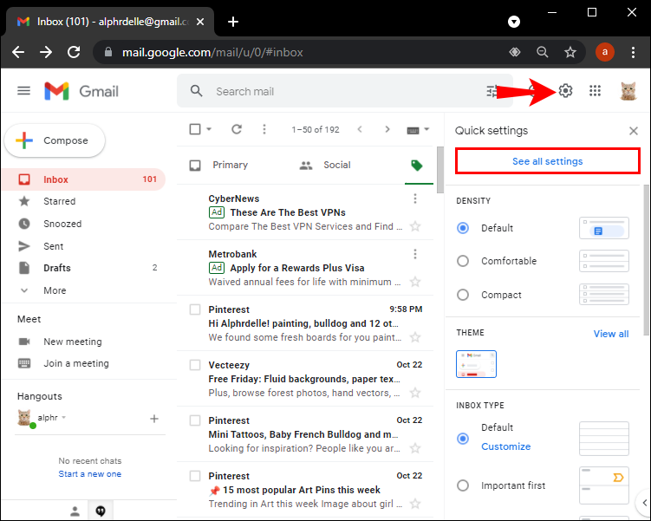Image resolution: width=651 pixels, height=521 pixels.
Task: Select the Compact density radio button
Action: 463,295
